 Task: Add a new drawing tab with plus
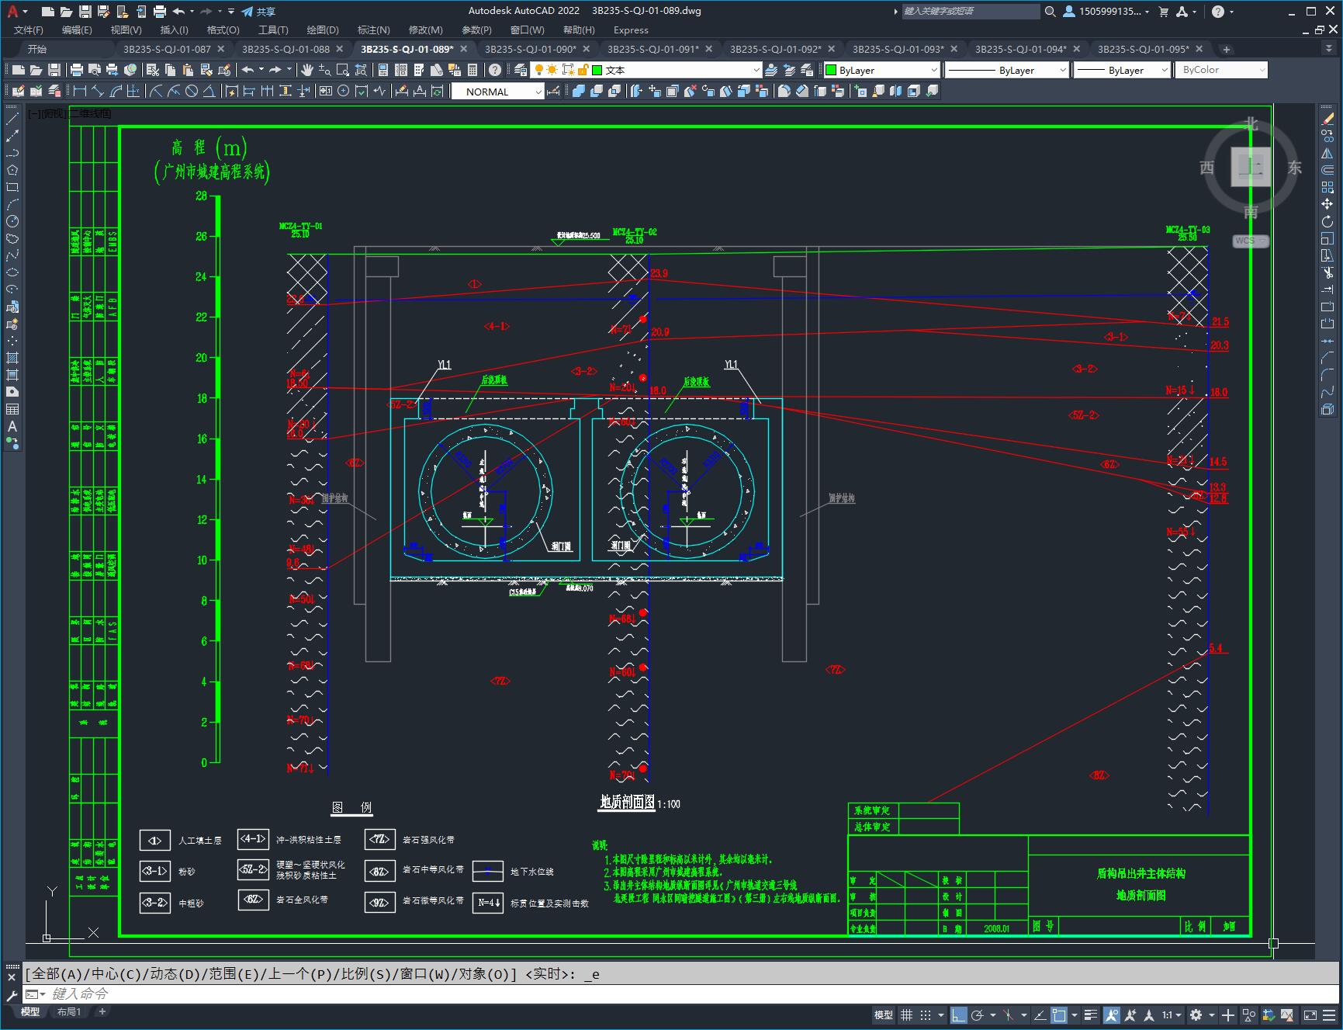point(1227,49)
